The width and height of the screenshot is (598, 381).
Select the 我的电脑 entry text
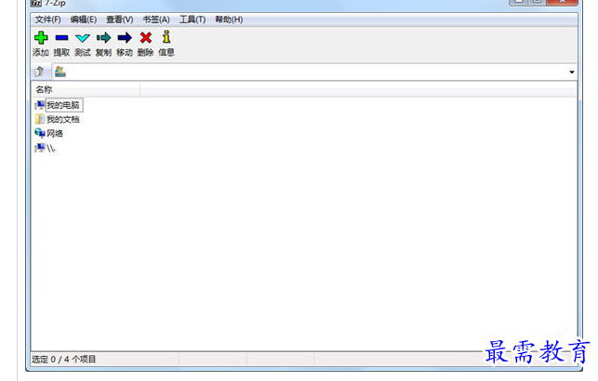[63, 105]
